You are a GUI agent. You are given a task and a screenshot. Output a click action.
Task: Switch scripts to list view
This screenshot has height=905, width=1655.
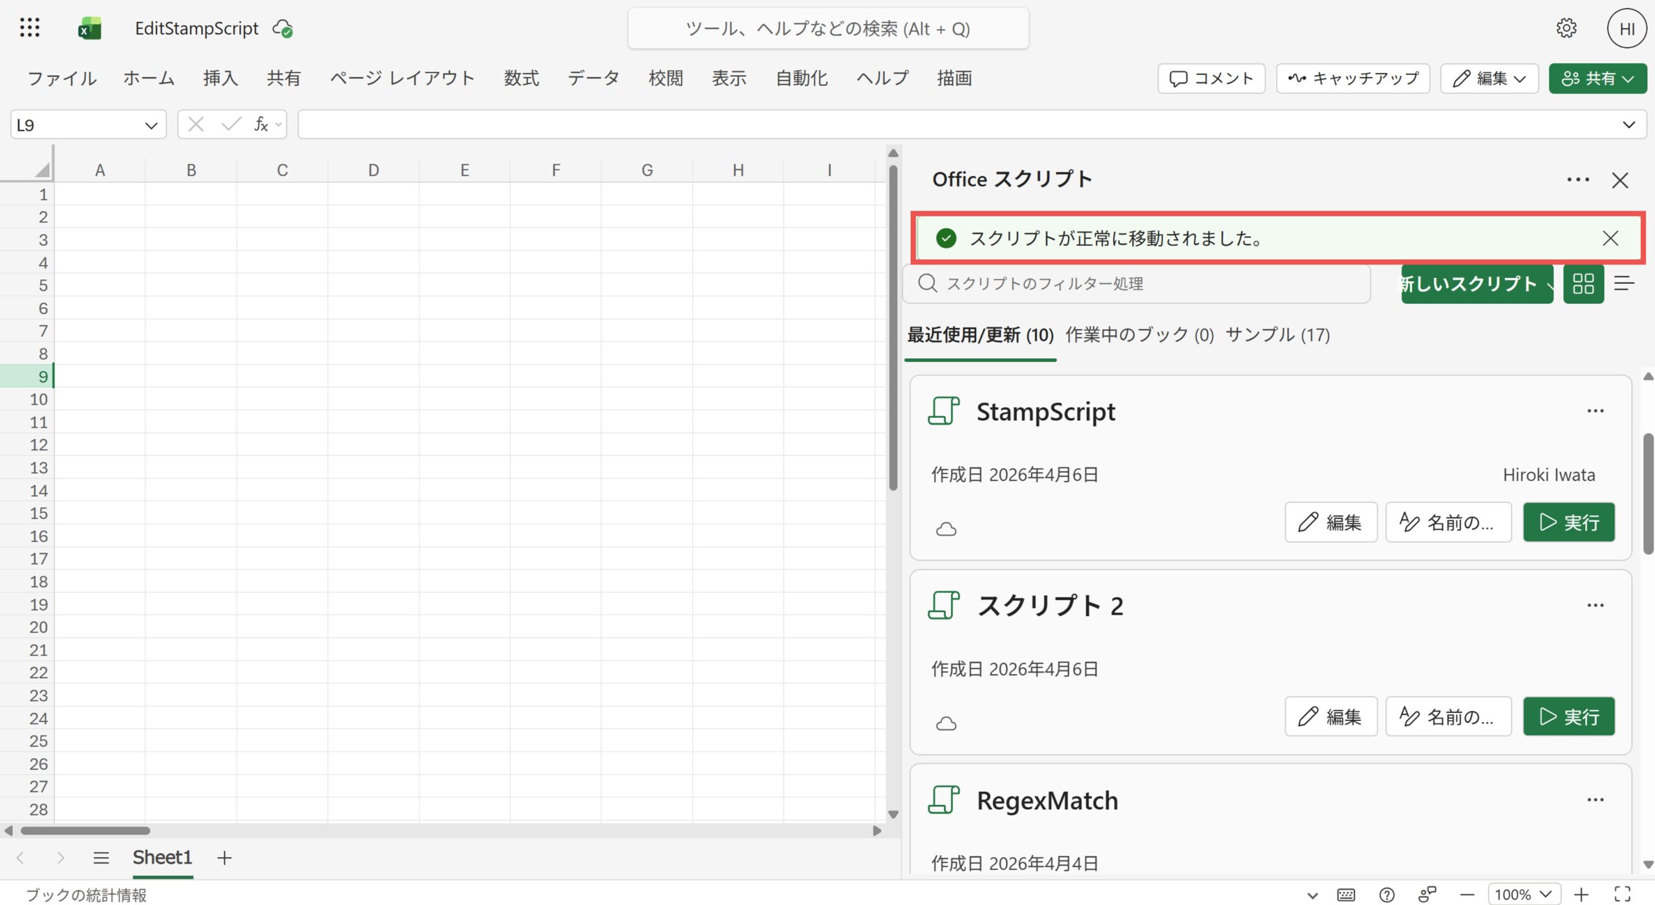(1624, 283)
